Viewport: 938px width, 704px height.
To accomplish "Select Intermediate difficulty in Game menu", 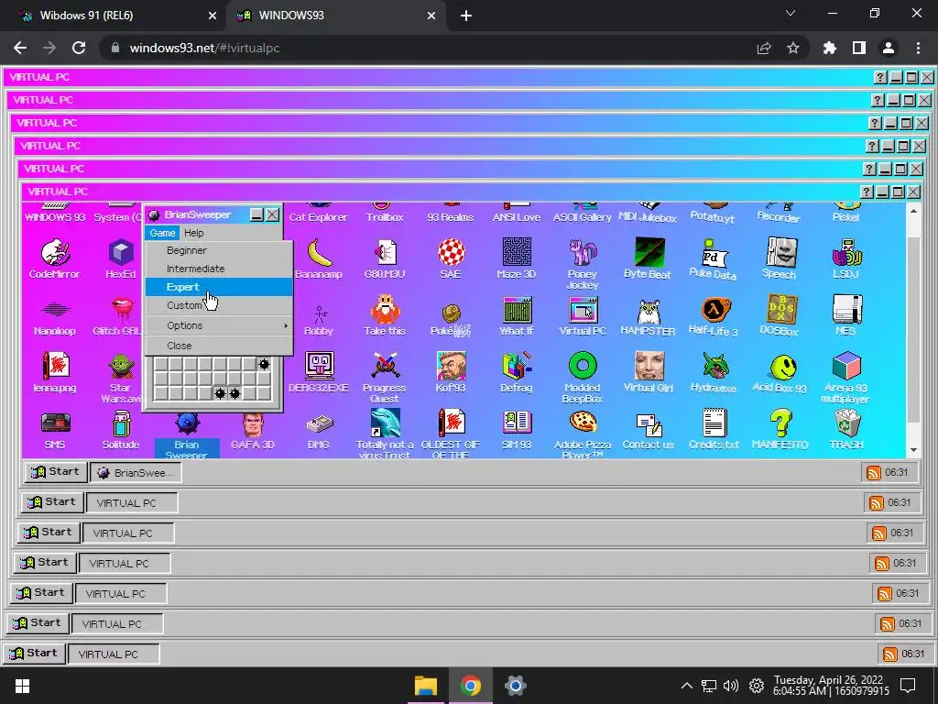I will (218, 269).
